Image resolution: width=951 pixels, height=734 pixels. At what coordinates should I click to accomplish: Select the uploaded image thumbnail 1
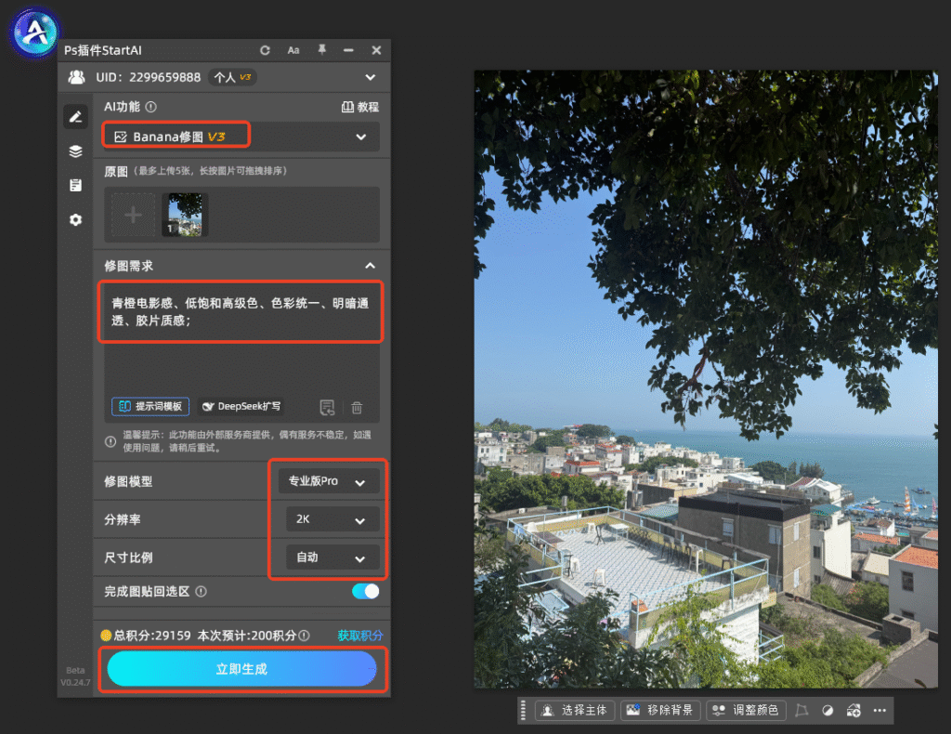[185, 215]
